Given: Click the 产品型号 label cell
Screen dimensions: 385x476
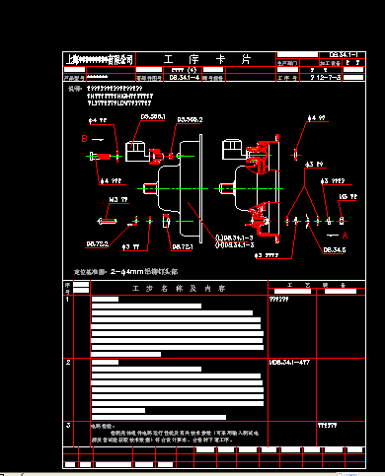Looking at the screenshot, I should (x=74, y=78).
